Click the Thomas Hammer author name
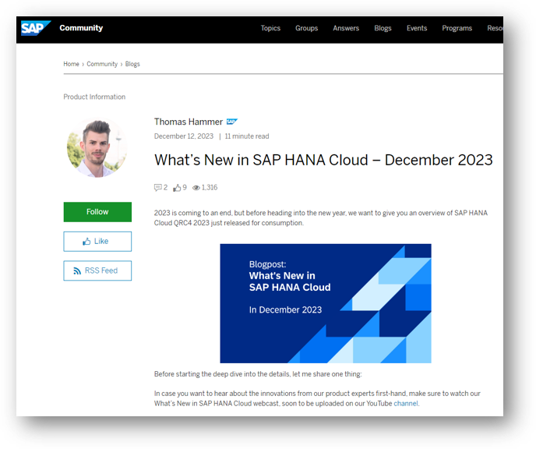 pyautogui.click(x=189, y=122)
